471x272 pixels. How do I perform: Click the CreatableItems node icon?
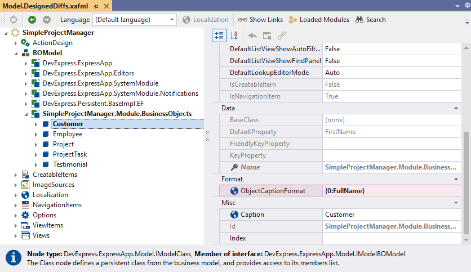tap(25, 175)
